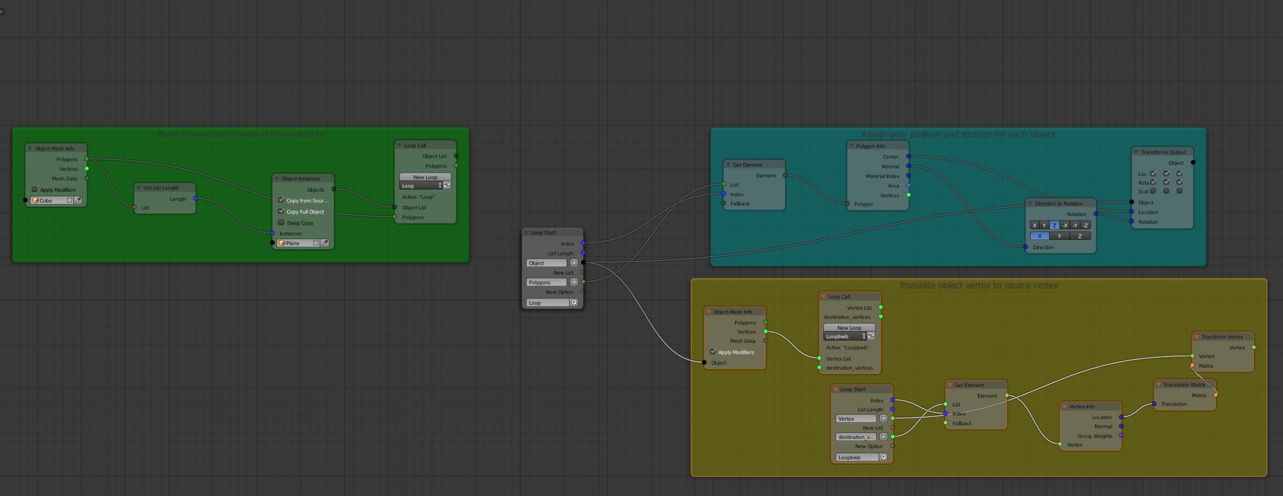This screenshot has width=1283, height=496.
Task: Collapse the Vertex Info node
Action: [1064, 406]
